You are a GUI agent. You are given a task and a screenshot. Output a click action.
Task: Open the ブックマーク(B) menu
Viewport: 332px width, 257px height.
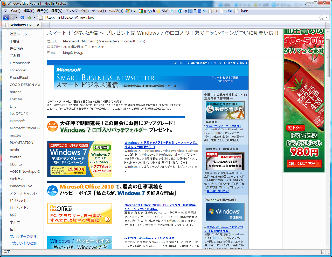coord(77,11)
